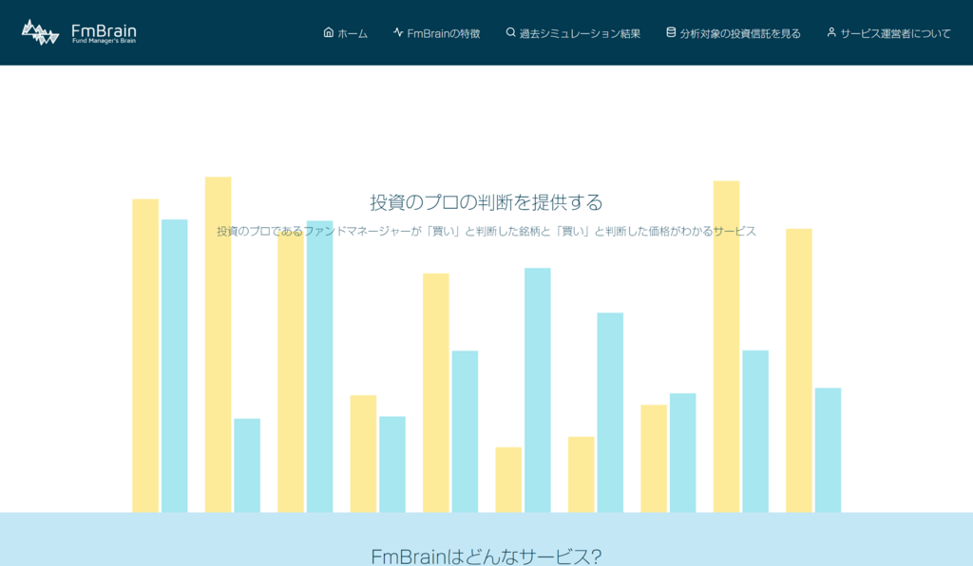This screenshot has width=973, height=566.
Task: Click the FmBrain mountain logo icon
Action: (40, 32)
